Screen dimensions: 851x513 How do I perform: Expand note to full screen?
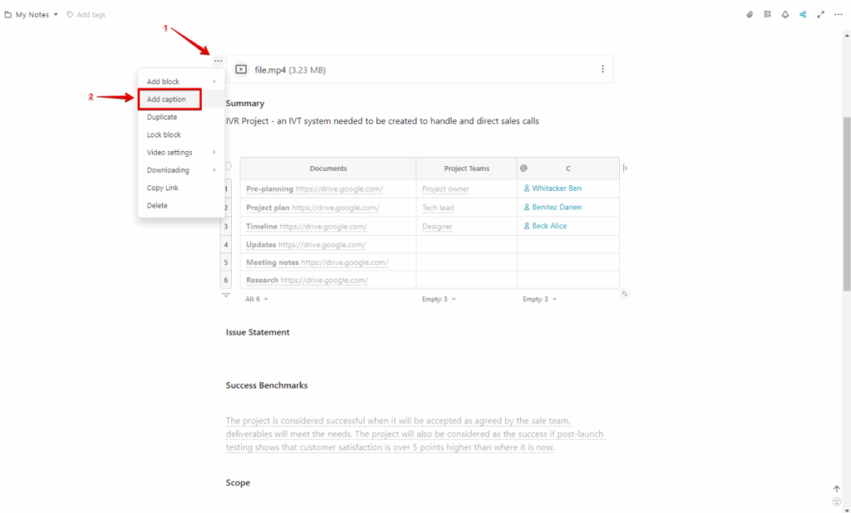(x=821, y=14)
